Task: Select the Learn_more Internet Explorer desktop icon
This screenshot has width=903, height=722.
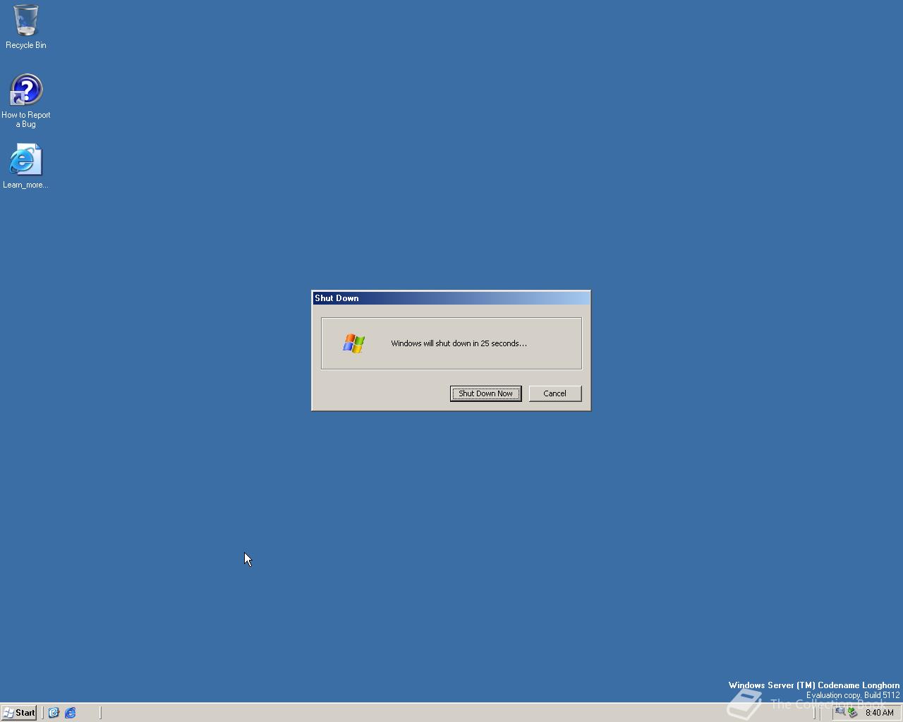Action: (25, 166)
